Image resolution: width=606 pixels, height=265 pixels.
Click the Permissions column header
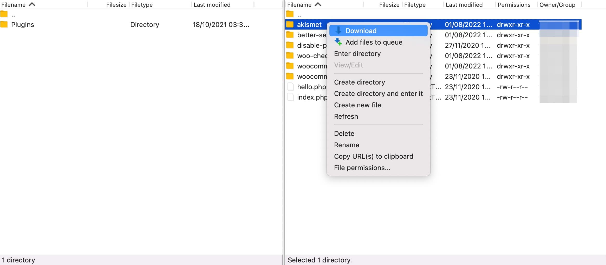(514, 4)
